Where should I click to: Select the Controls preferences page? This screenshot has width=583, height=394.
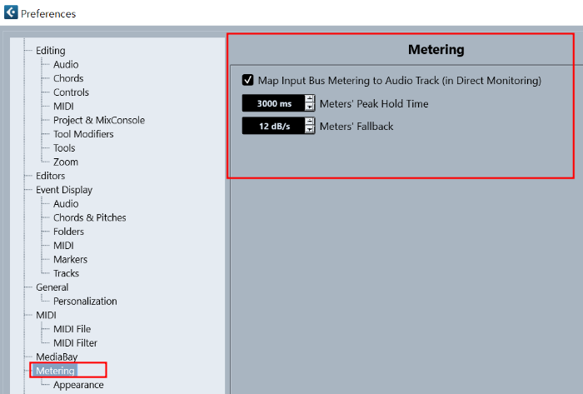coord(71,92)
